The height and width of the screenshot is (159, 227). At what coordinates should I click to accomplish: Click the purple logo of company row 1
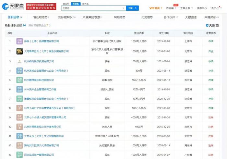pyautogui.click(x=19, y=41)
